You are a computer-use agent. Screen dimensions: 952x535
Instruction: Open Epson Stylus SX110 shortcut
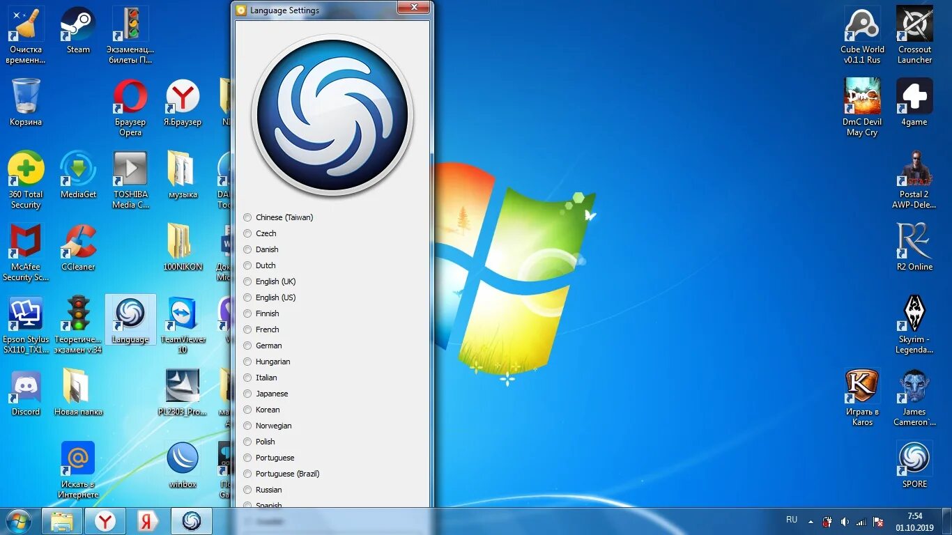pyautogui.click(x=26, y=325)
